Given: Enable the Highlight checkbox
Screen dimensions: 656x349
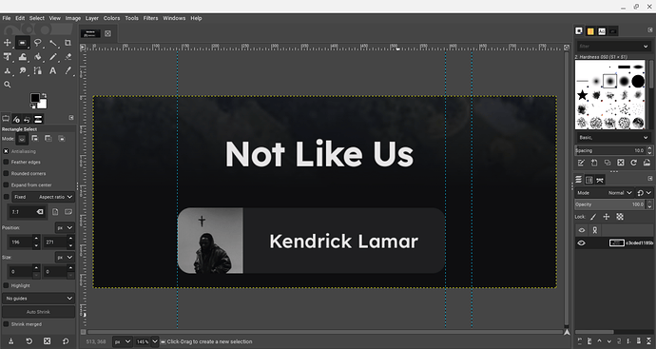Looking at the screenshot, I should pos(6,285).
